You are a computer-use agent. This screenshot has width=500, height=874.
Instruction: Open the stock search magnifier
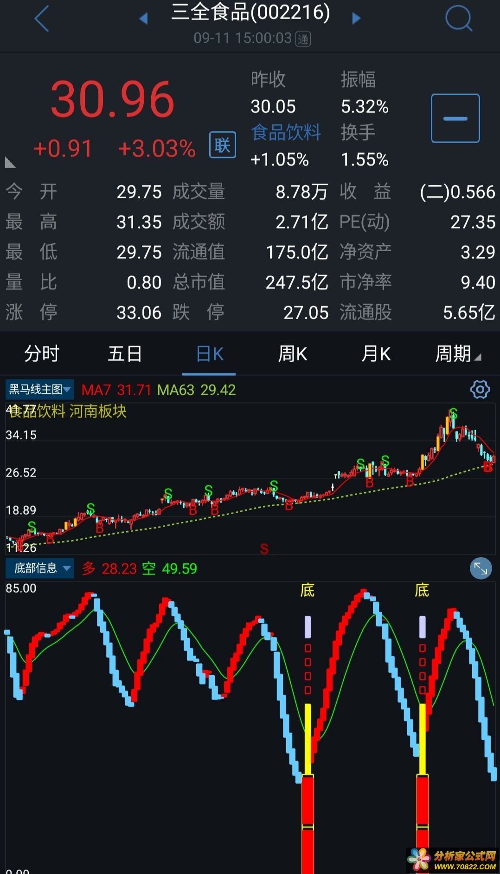pos(458,19)
